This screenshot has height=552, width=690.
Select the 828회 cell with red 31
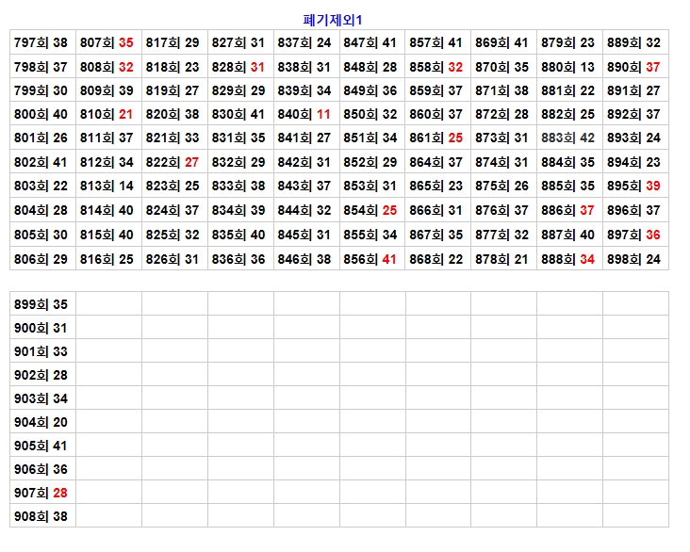(x=239, y=67)
